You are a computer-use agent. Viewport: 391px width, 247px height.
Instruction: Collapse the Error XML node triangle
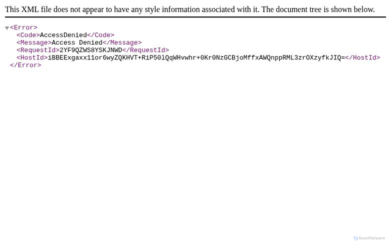7,28
